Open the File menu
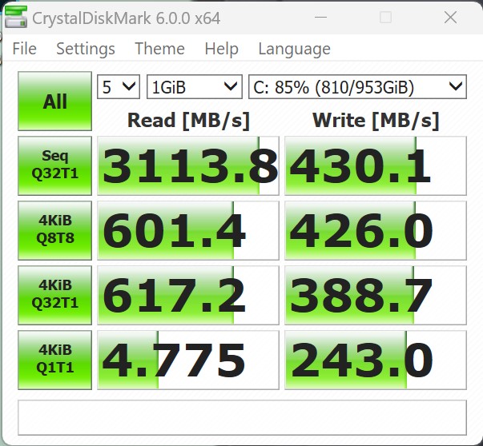The height and width of the screenshot is (446, 483). coord(24,49)
